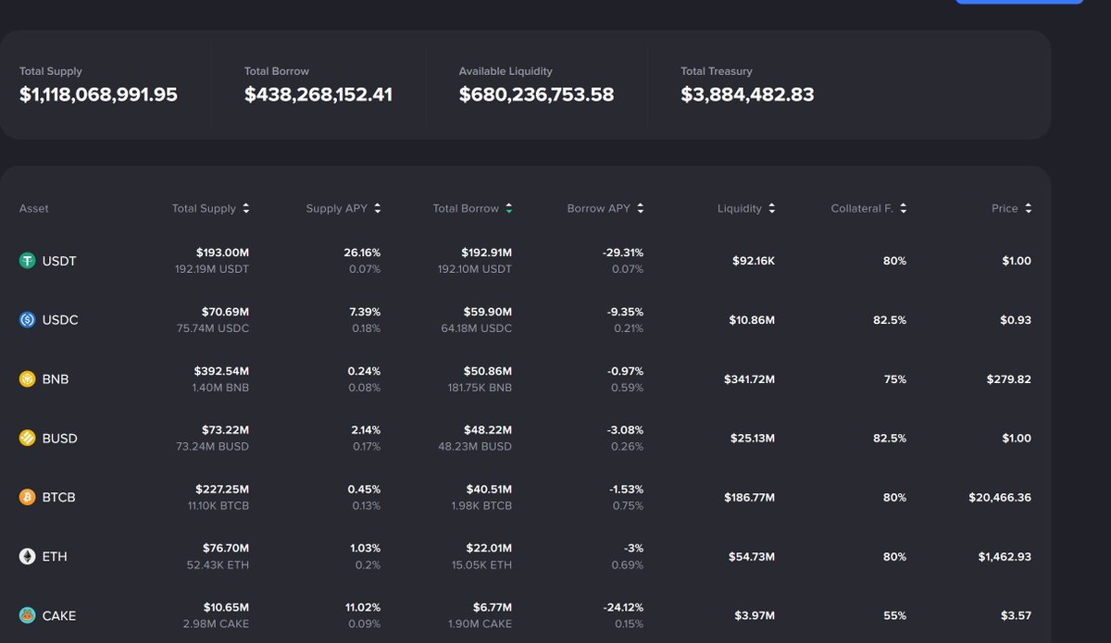Open the BNB asset name
This screenshot has height=643, width=1111.
tap(56, 379)
